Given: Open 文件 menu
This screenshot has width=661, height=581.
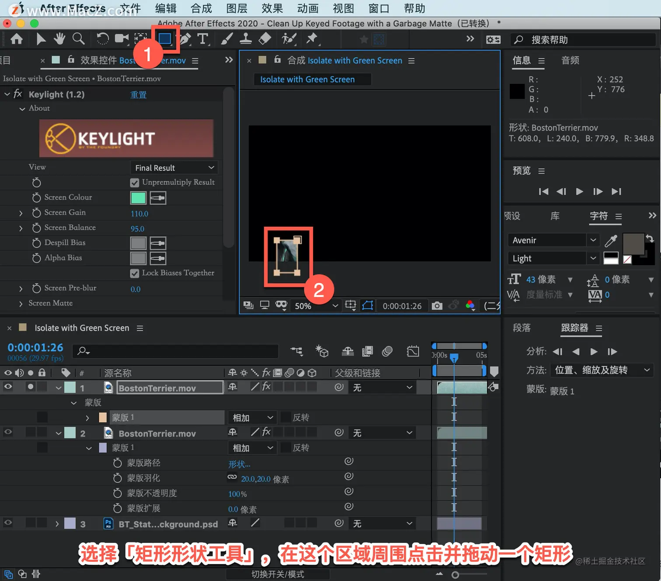Looking at the screenshot, I should [130, 8].
